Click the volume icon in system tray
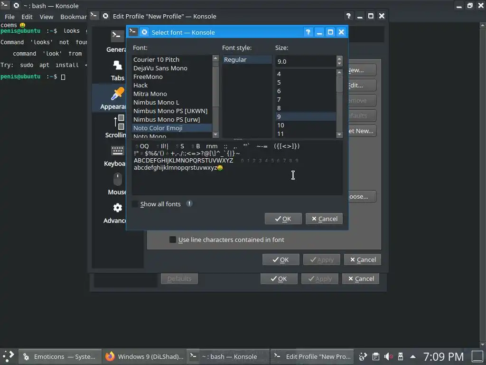Screen dimensions: 486x365 (x=388, y=356)
